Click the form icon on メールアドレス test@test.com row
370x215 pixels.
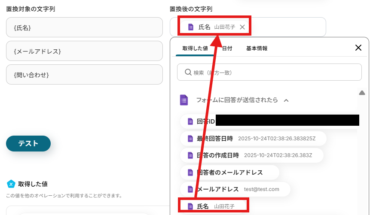point(190,189)
